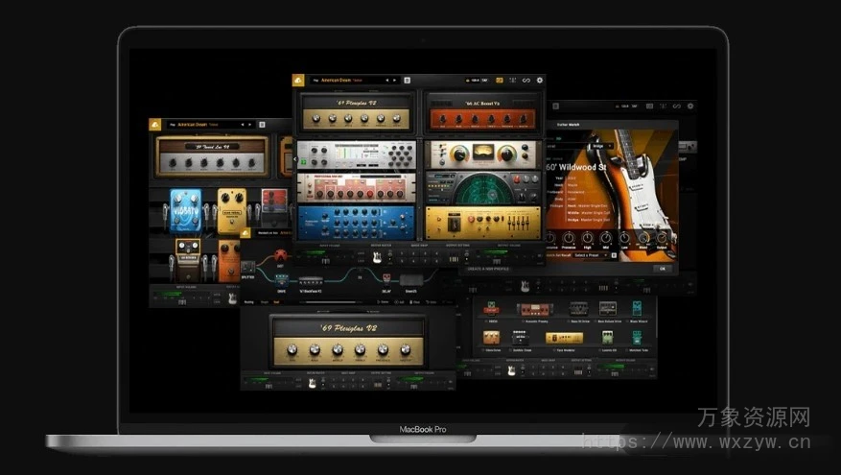
Task: Tick Acoustic Preamp checkbox
Action: point(524,321)
